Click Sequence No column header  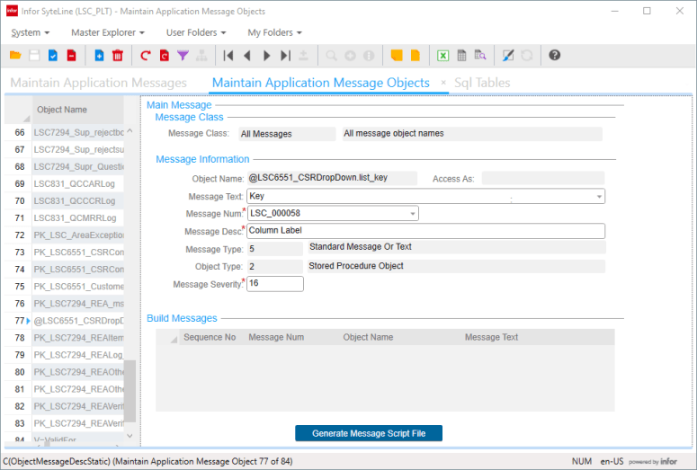pos(210,337)
